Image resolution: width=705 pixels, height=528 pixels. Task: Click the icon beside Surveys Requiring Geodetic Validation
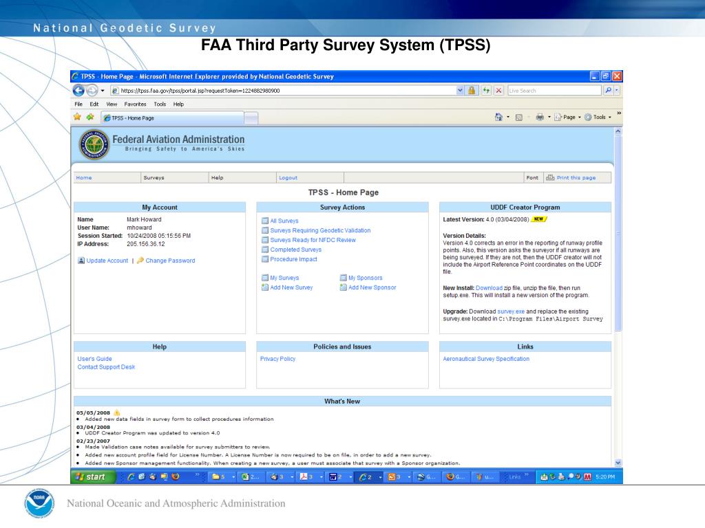tap(265, 230)
